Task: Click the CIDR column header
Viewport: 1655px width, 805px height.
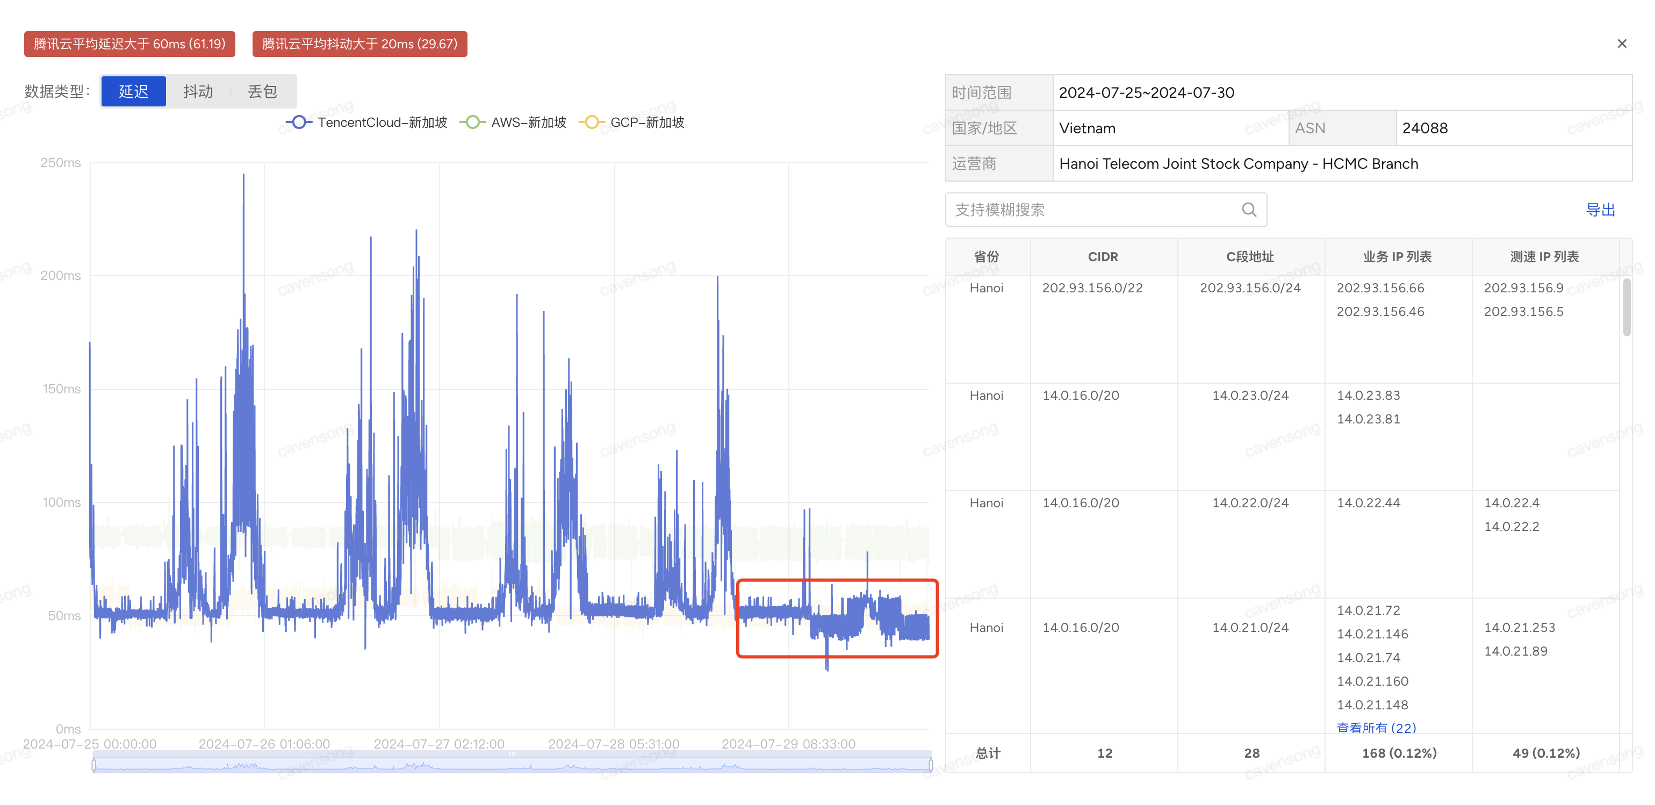Action: coord(1103,256)
